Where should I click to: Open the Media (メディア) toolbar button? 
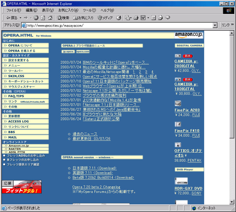105,18
